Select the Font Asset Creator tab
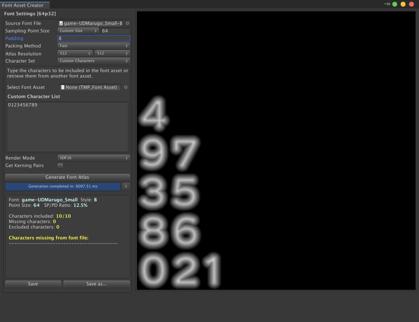 tap(25, 5)
